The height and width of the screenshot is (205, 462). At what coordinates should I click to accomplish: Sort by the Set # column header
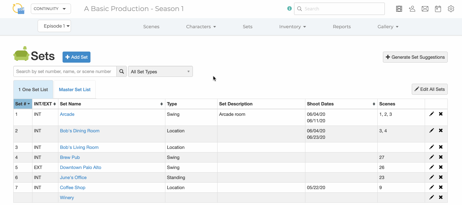(23, 104)
